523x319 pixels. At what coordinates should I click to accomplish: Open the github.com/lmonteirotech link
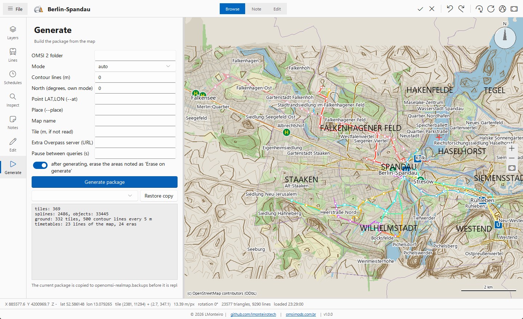(253, 314)
